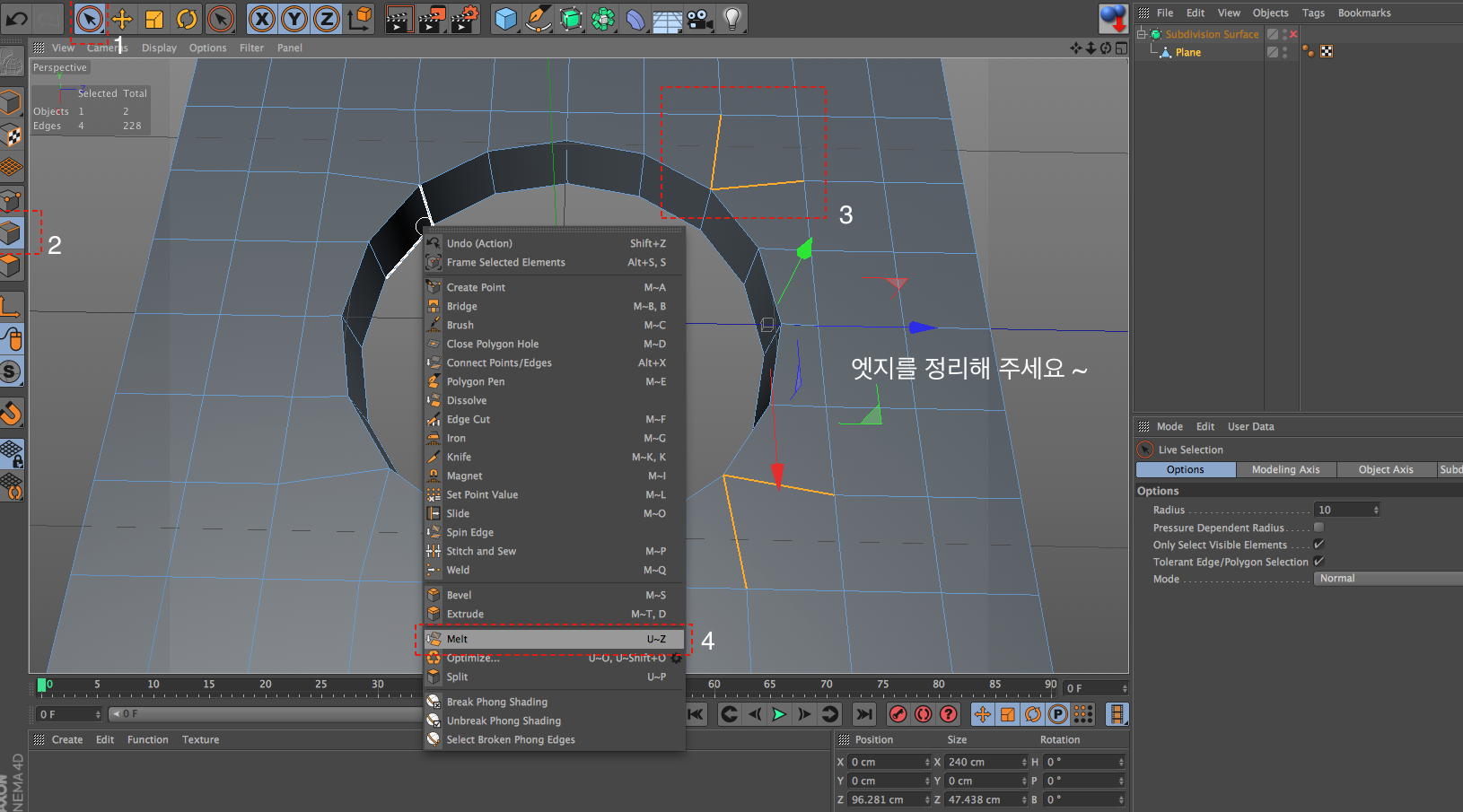Click frame 0 timeline marker
Screen dimensions: 1463x812
[42, 685]
